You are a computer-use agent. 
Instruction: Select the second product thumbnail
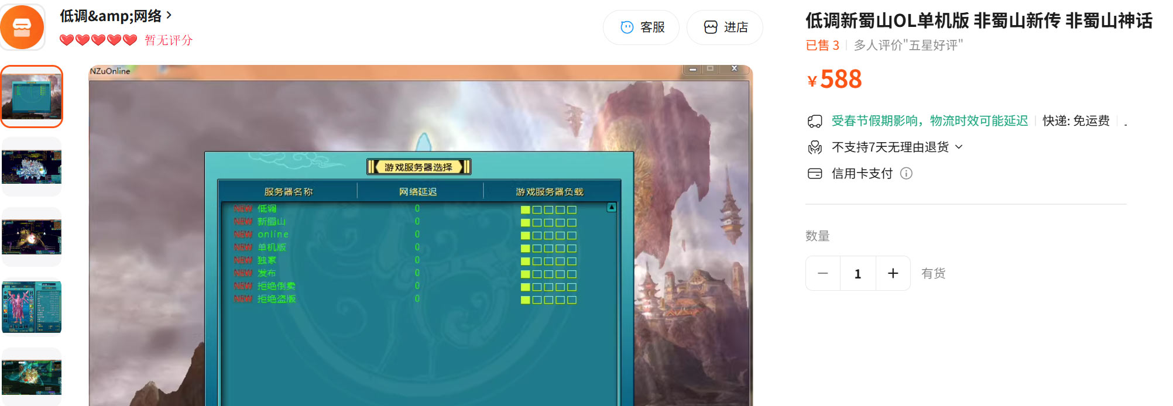point(32,167)
